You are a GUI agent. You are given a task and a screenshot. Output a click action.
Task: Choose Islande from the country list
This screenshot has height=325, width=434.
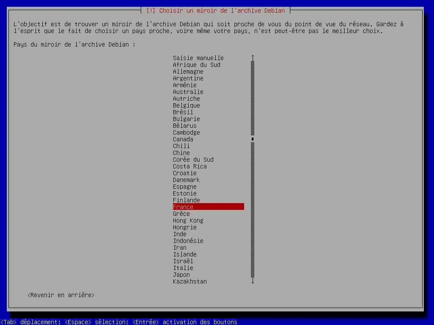[x=185, y=254]
